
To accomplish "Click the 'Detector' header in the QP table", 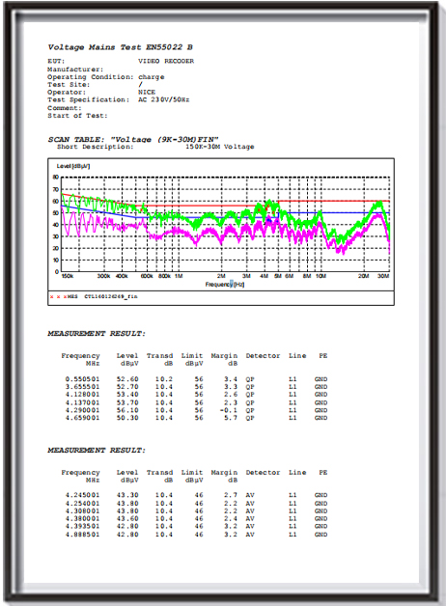I will point(263,355).
